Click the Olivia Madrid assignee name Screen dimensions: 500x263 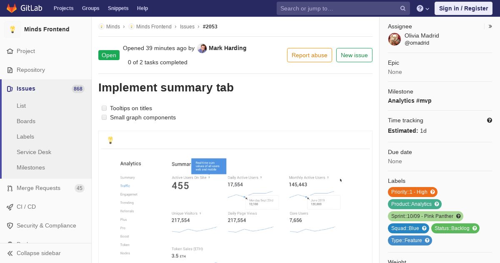[422, 35]
